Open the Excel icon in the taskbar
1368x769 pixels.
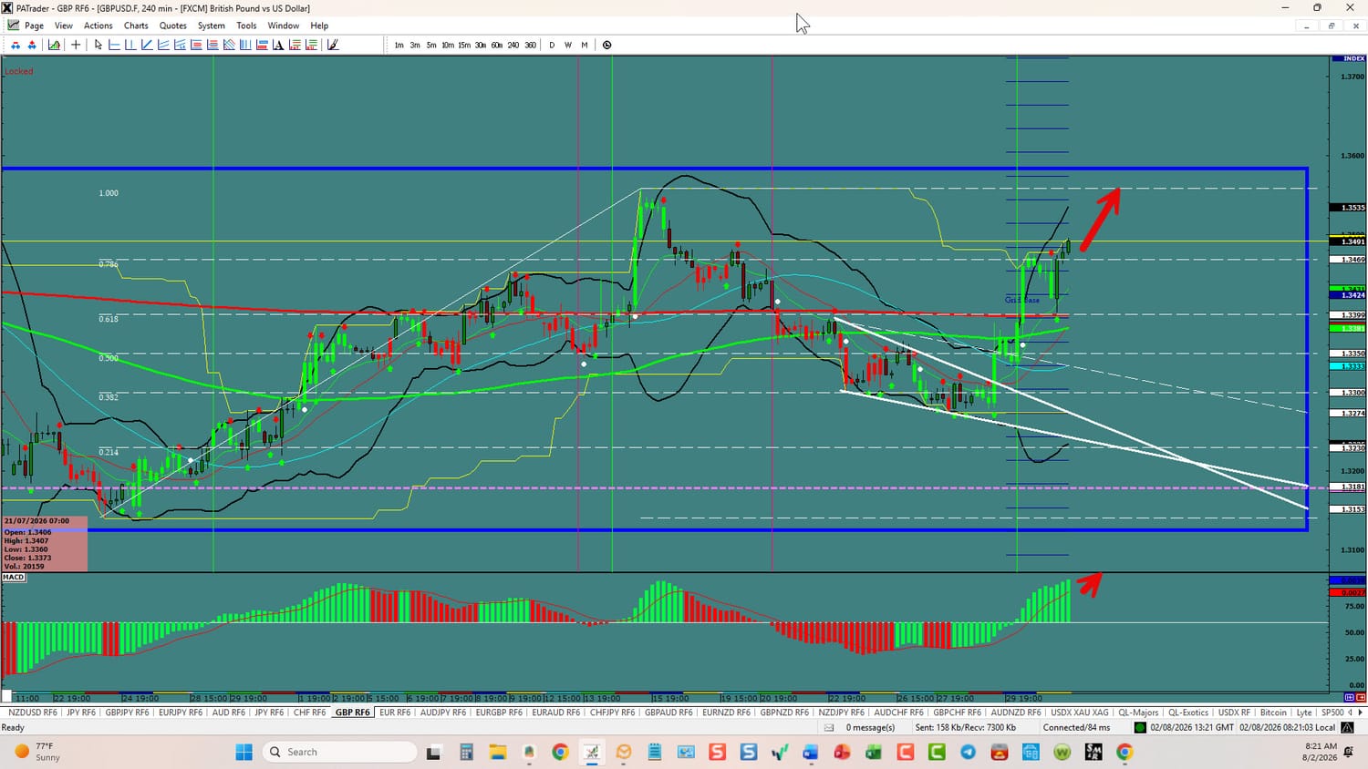[x=874, y=752]
